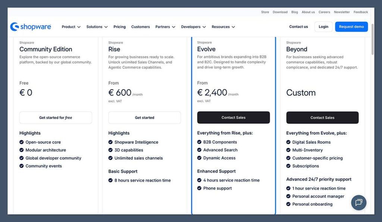Click check icon beside Digital Sales Rooms

[288, 142]
